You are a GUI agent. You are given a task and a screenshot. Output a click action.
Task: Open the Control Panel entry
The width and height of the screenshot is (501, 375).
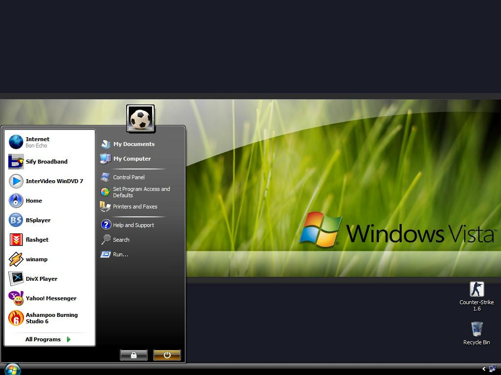pos(129,177)
